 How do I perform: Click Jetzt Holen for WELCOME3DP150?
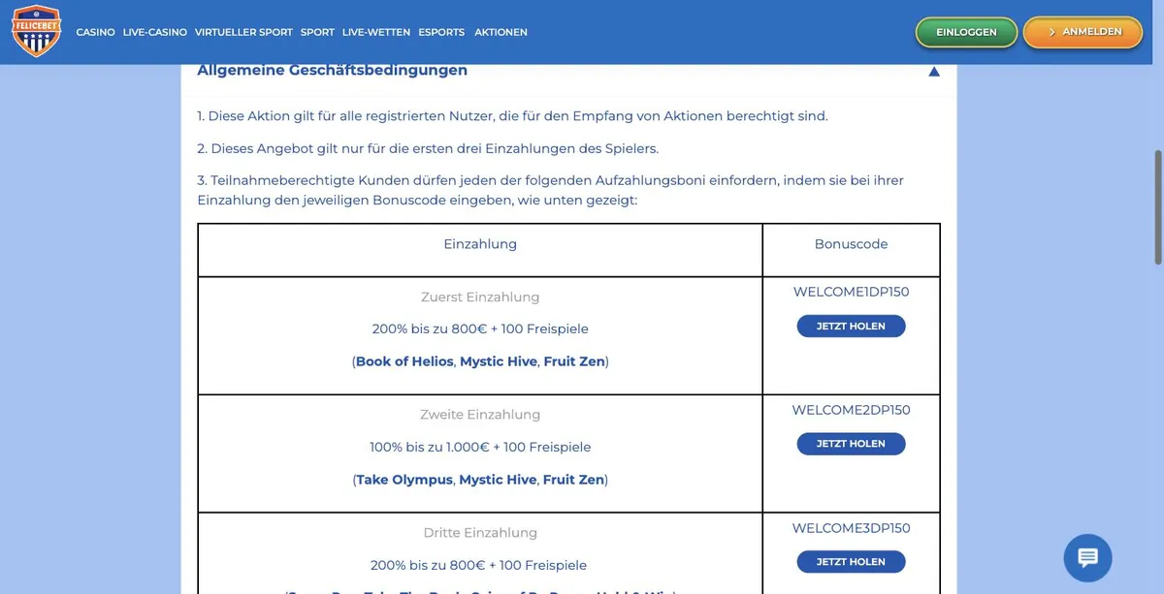[851, 562]
